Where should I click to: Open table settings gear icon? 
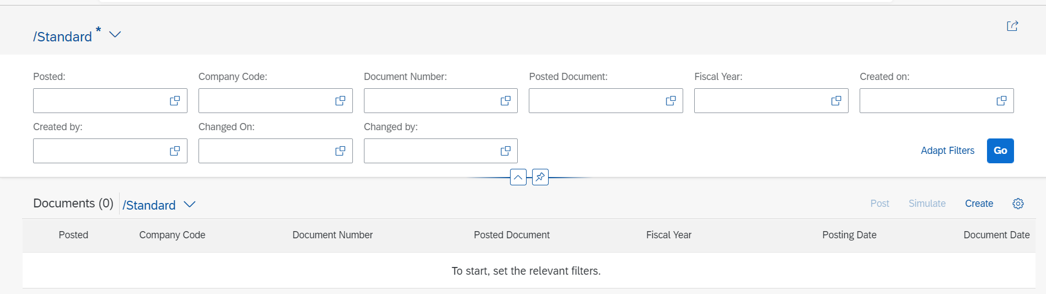1018,204
